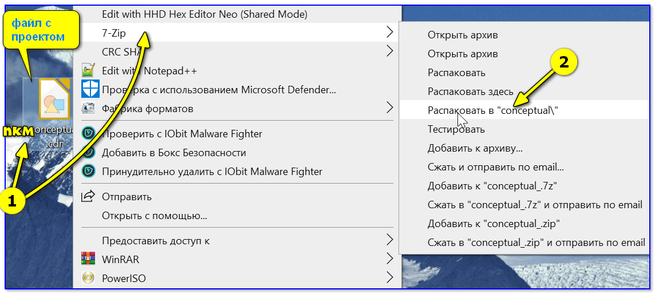Expand the Предоставить доступ к submenu arrow
The height and width of the screenshot is (294, 655).
click(389, 240)
